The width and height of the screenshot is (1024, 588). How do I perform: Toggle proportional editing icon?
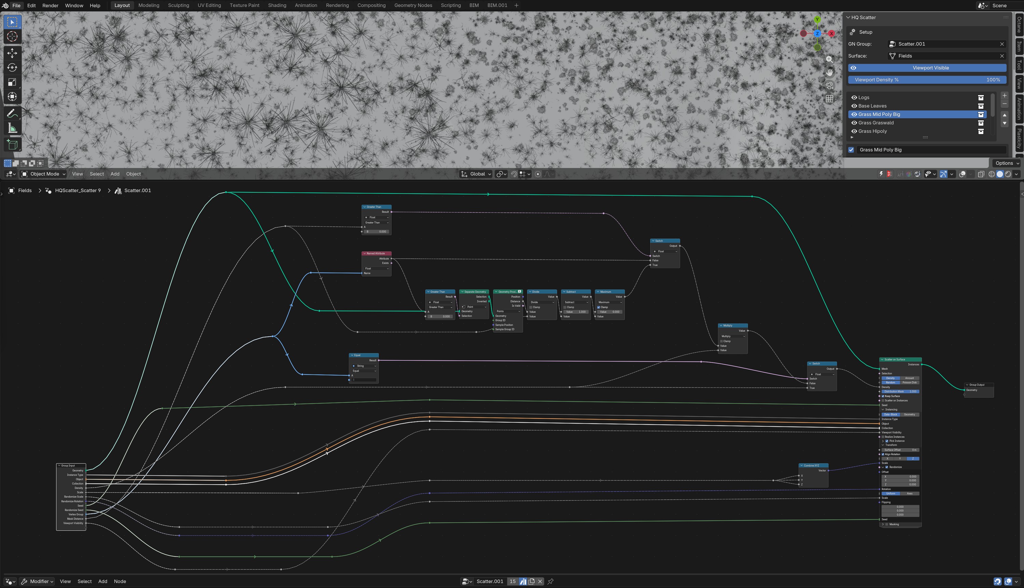(538, 174)
